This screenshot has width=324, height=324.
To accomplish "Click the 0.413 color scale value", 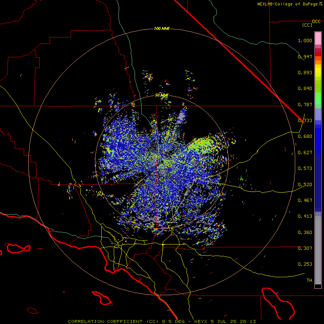I will point(305,216).
